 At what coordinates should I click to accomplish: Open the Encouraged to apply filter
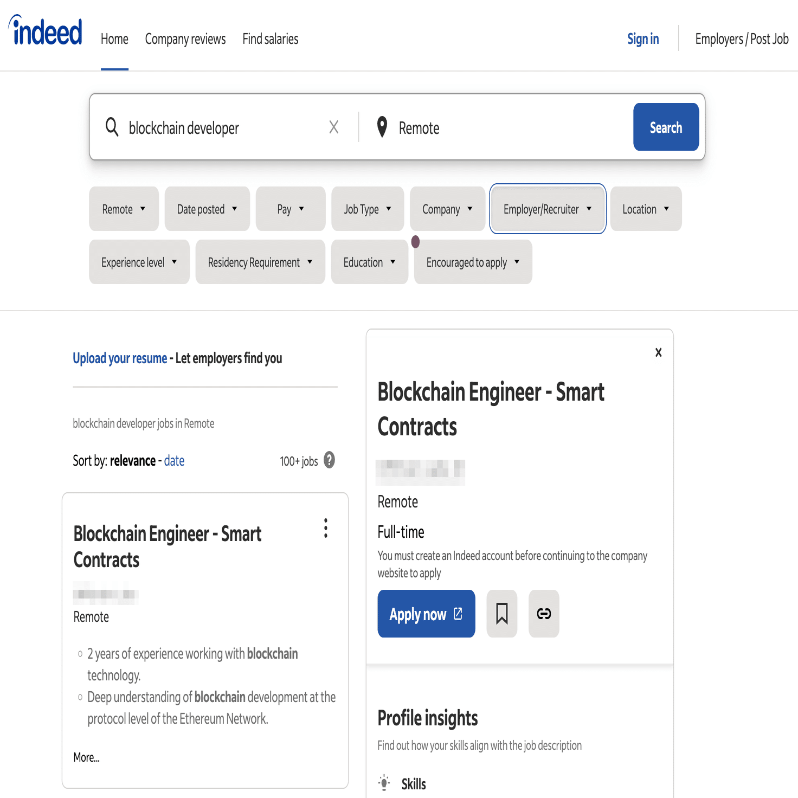click(x=473, y=262)
